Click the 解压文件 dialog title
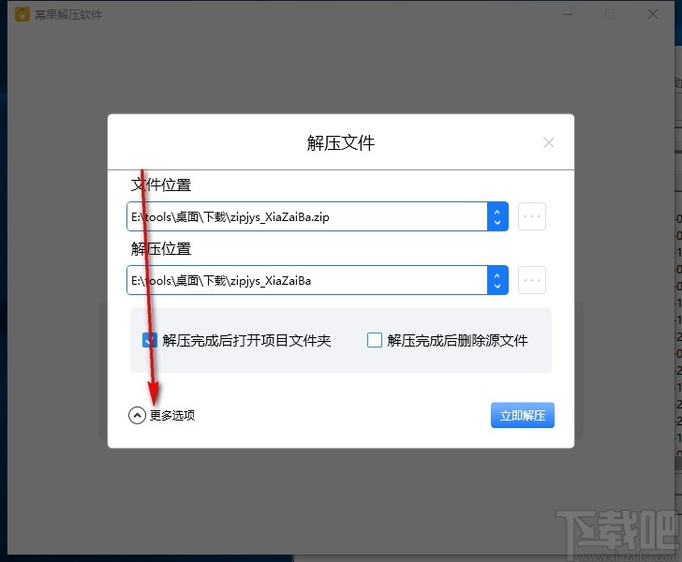The height and width of the screenshot is (562, 682). point(341,142)
